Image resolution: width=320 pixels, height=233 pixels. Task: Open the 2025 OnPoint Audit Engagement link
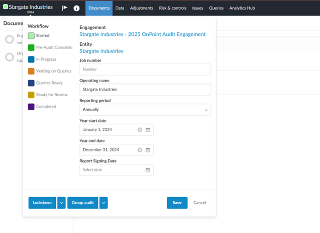coord(142,34)
